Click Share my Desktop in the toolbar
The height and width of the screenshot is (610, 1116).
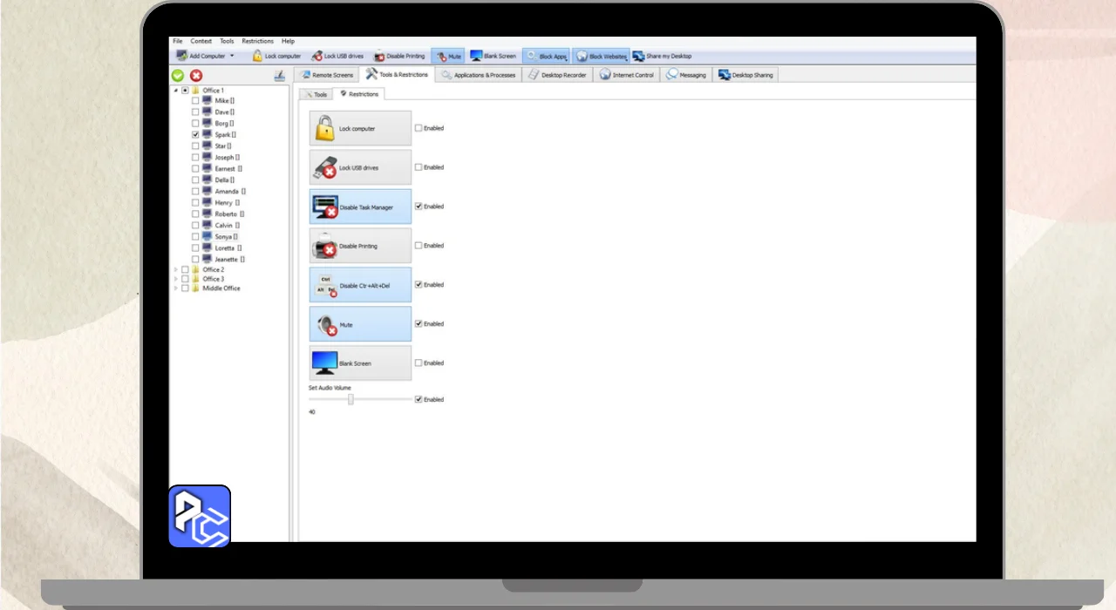pos(662,56)
